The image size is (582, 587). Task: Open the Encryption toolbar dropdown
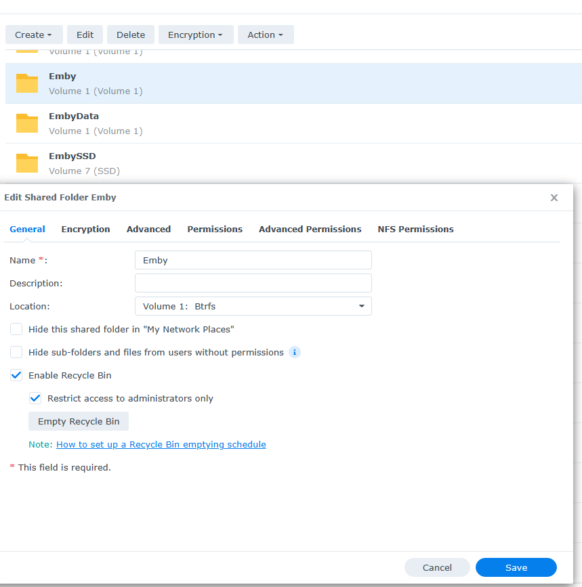(x=196, y=35)
